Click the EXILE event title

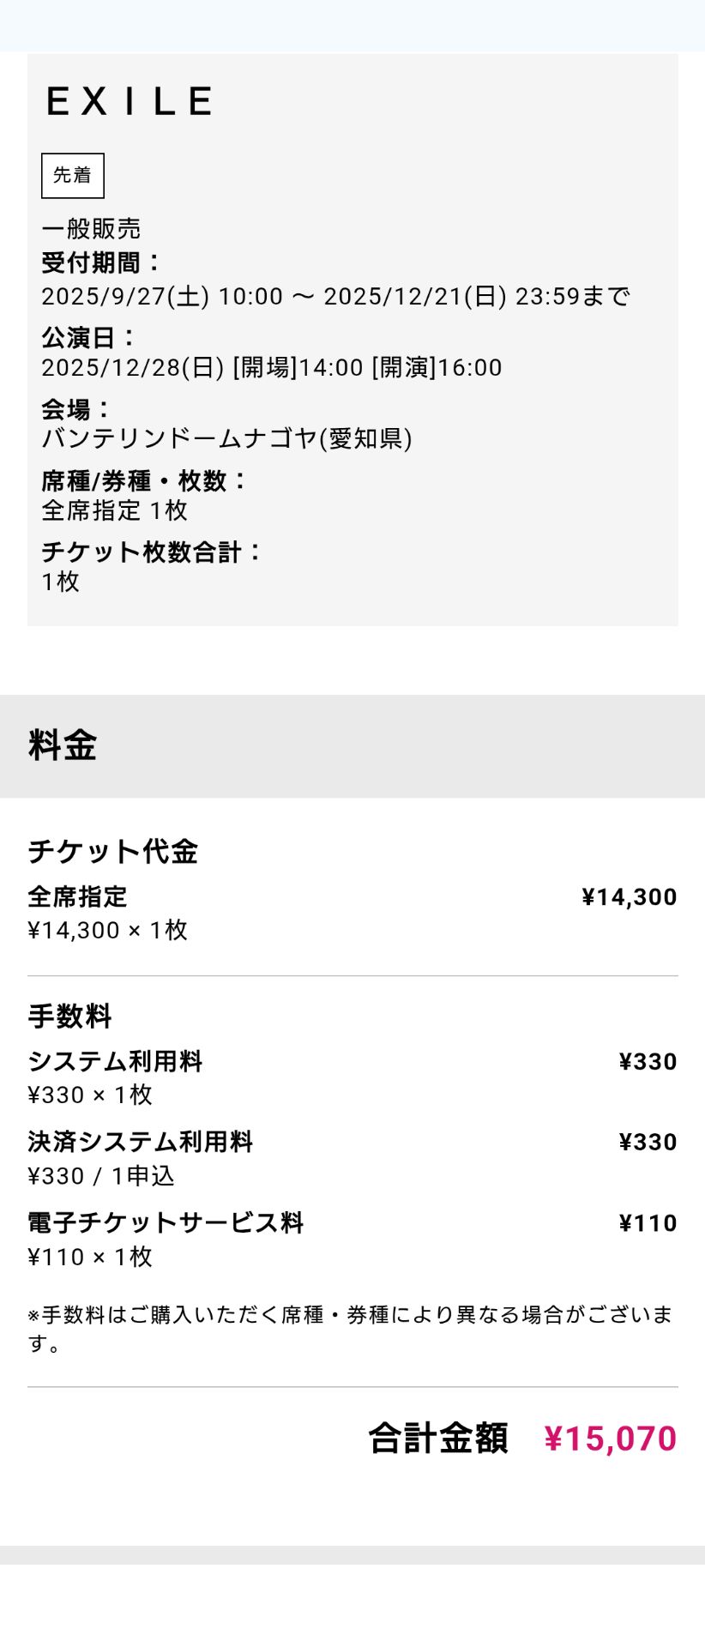pos(129,101)
